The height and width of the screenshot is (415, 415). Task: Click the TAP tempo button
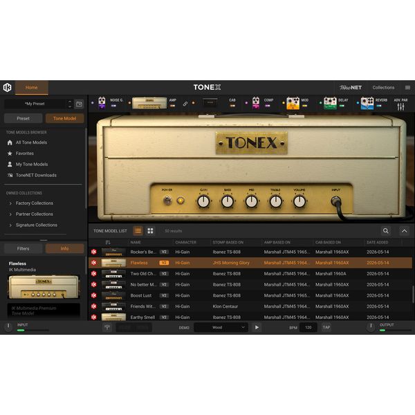326,327
